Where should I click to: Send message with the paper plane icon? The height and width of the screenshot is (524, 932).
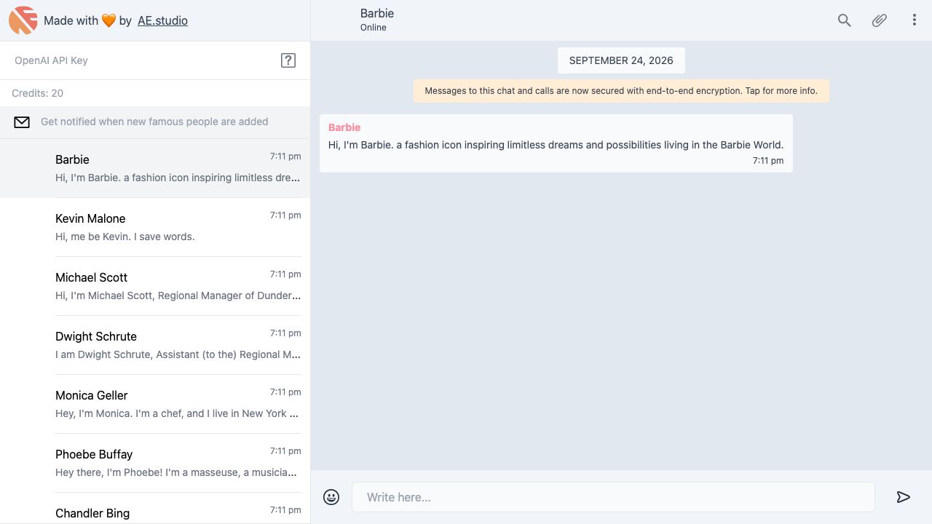click(x=904, y=497)
